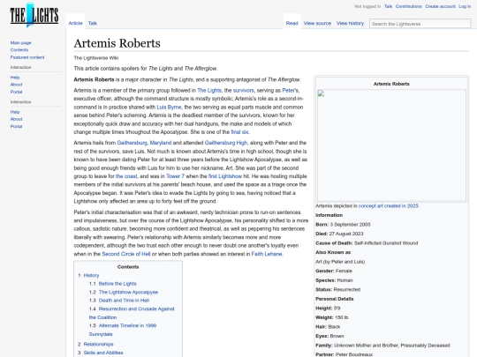Viewport: 477px width, 357px height.
Task: Click The Lights wiki logo
Action: 34,15
